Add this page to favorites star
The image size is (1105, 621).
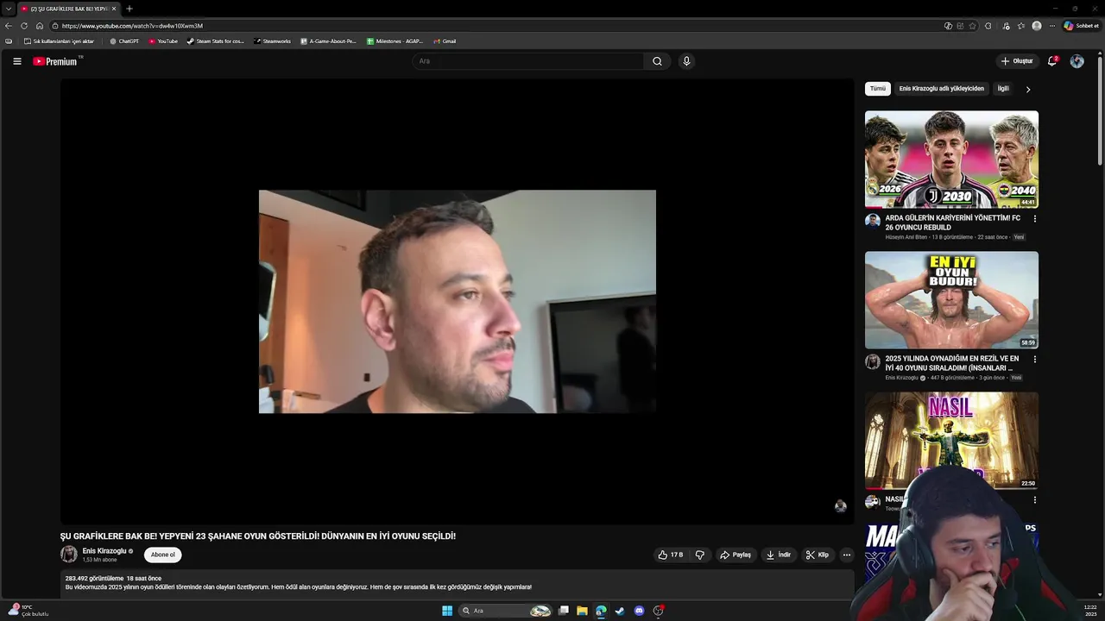973,26
